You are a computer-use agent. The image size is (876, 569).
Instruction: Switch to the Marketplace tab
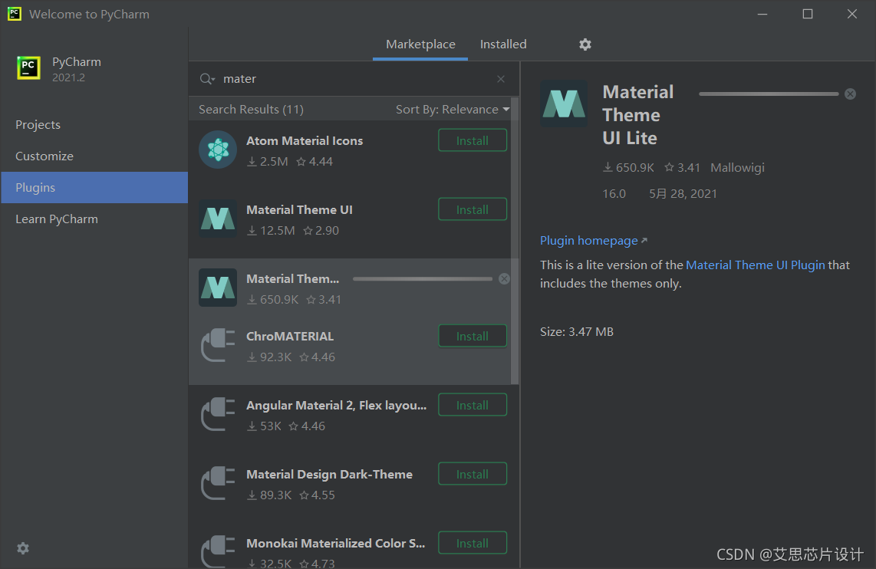click(x=420, y=44)
